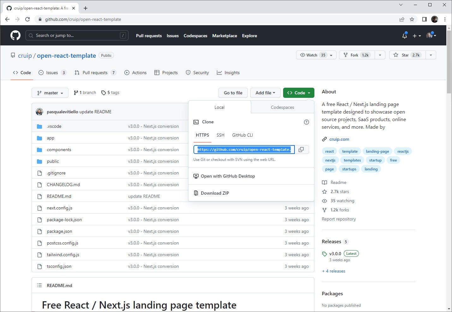Open the notifications bell icon

click(405, 36)
